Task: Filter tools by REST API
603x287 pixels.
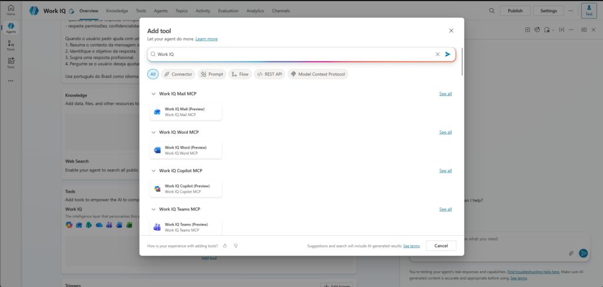Action: point(270,74)
